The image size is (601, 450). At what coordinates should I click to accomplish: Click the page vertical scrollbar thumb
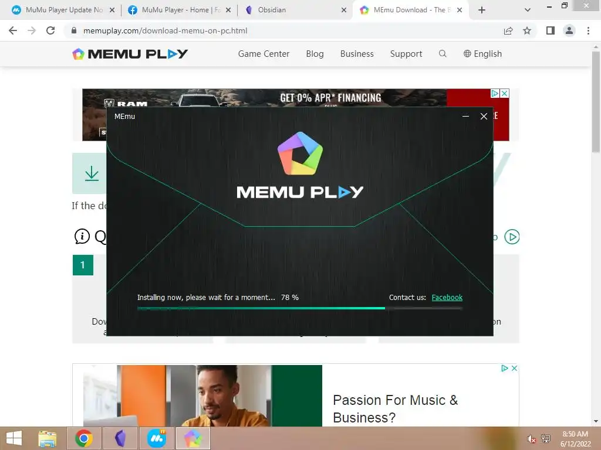point(596,102)
